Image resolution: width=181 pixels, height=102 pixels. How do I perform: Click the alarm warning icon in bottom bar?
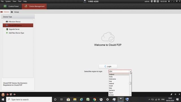tap(3, 94)
